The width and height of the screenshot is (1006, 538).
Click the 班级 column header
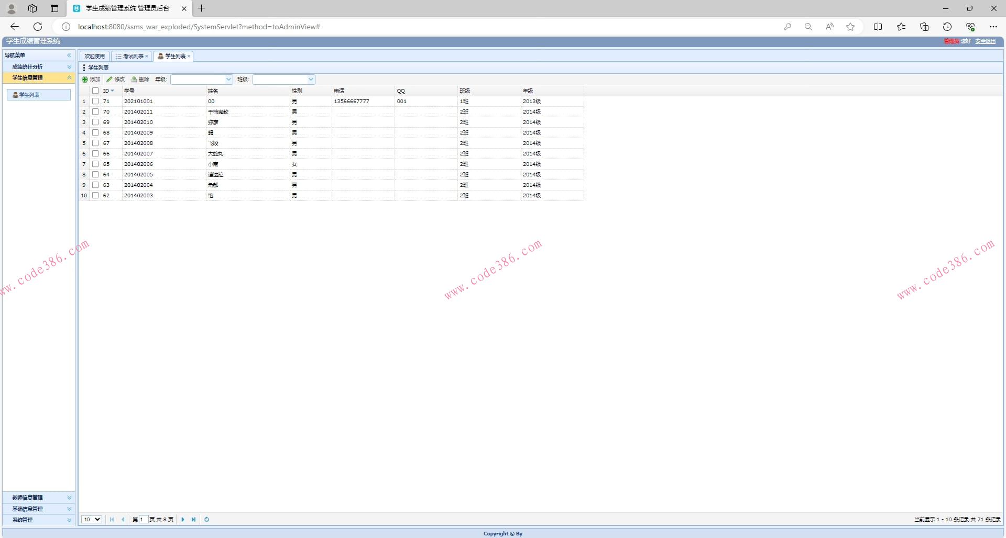[x=489, y=91]
